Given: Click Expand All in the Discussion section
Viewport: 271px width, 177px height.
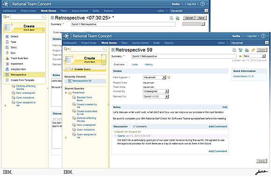Looking at the screenshot, I should coord(135,132).
